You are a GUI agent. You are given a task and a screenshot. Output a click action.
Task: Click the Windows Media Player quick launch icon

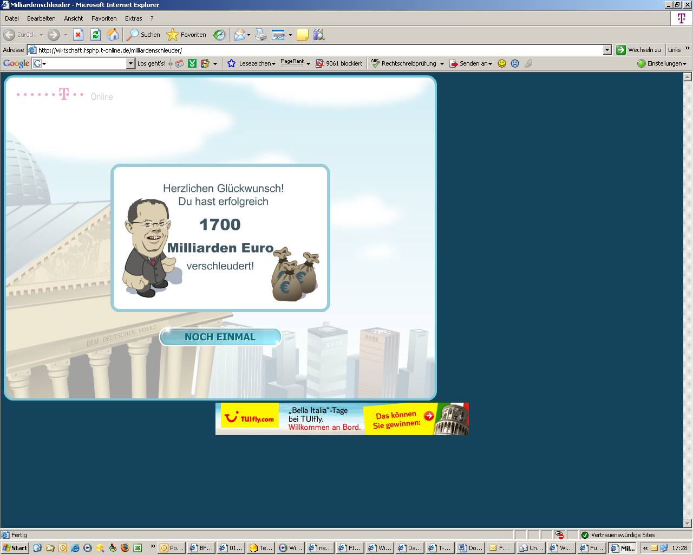pos(87,548)
